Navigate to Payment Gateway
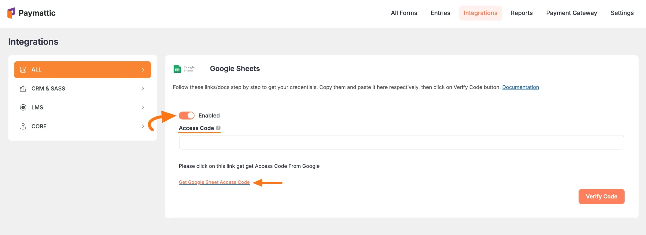646x235 pixels. (x=571, y=13)
